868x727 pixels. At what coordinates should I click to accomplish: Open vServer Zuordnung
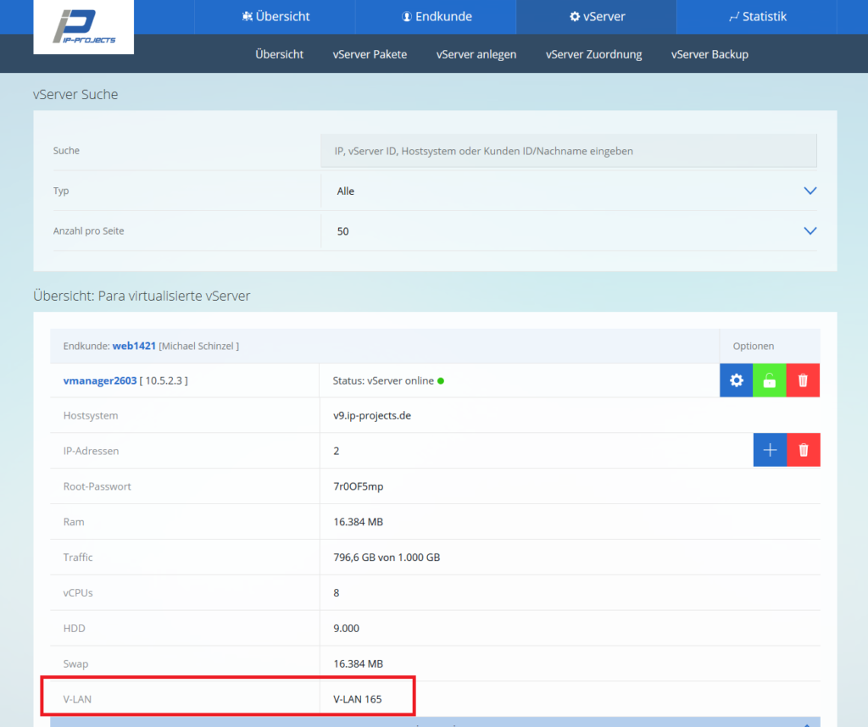point(595,53)
